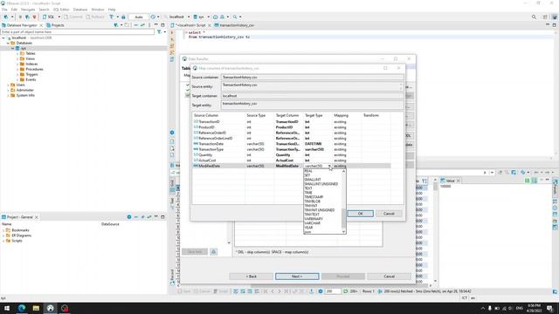The width and height of the screenshot is (559, 314).
Task: Select TINYTEXT from the target type list
Action: tap(312, 215)
